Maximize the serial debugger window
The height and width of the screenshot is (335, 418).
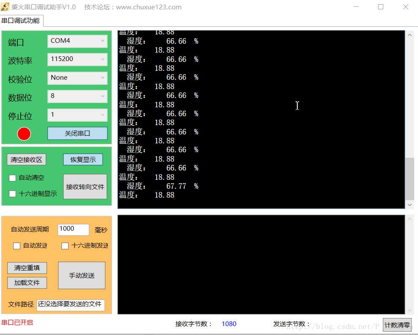pyautogui.click(x=381, y=7)
